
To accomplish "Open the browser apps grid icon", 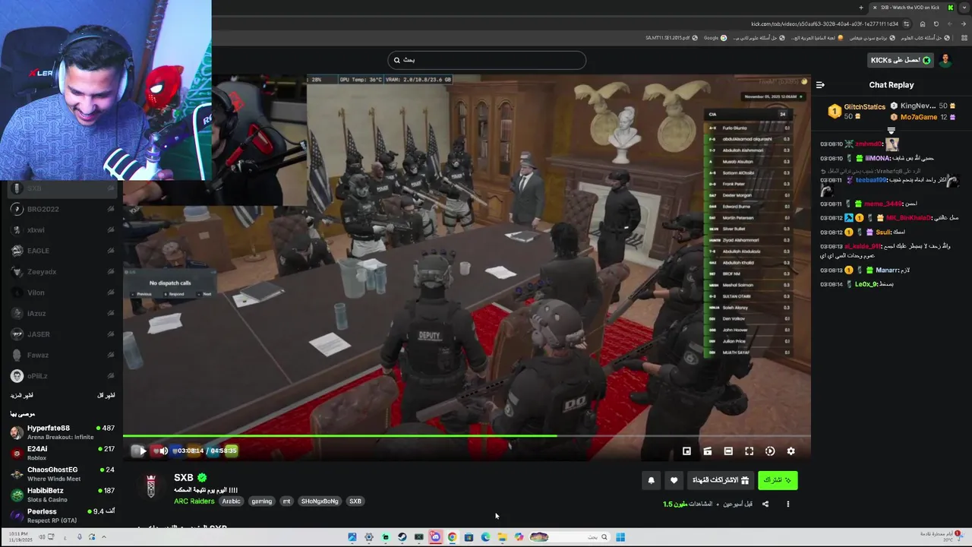I will click(x=964, y=37).
